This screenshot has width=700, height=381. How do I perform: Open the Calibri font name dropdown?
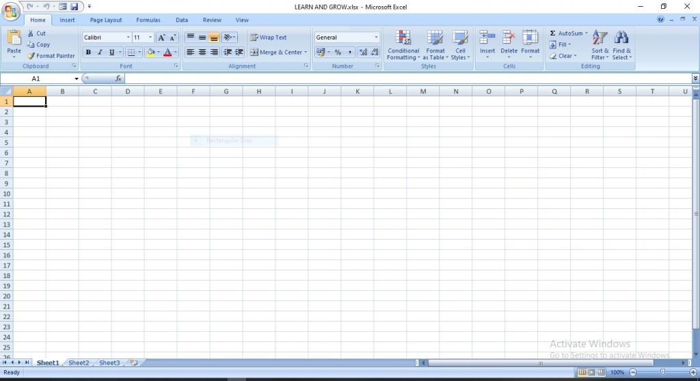[128, 38]
